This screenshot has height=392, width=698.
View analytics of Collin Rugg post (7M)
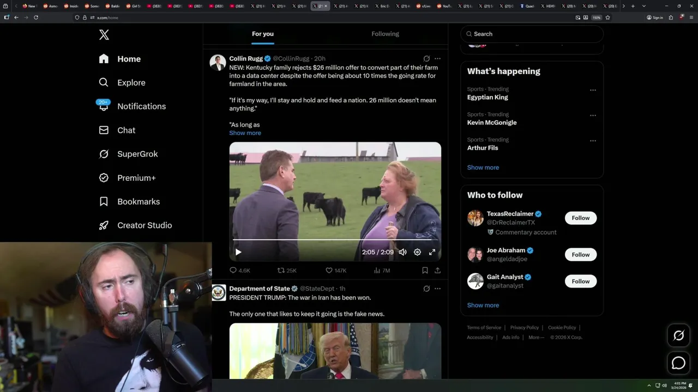[x=382, y=270]
